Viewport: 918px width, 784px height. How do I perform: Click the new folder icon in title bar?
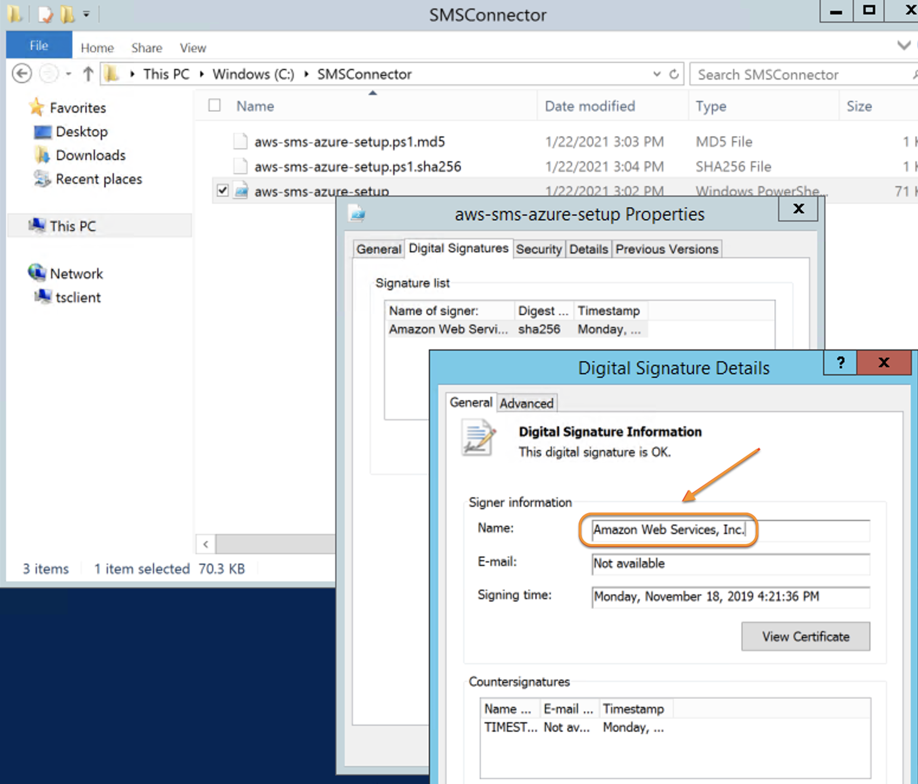point(67,14)
